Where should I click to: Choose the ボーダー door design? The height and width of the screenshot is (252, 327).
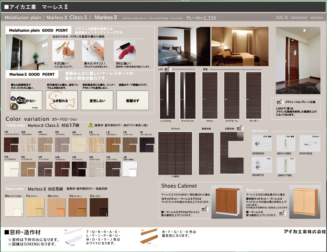254,95
